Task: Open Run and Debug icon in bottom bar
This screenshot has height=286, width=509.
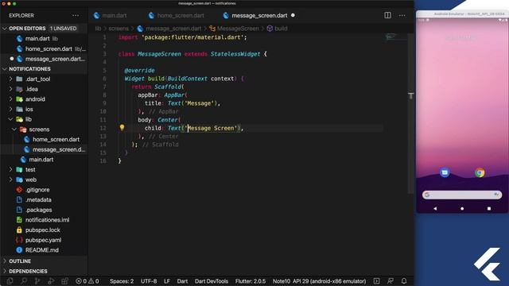Action: (x=51, y=281)
